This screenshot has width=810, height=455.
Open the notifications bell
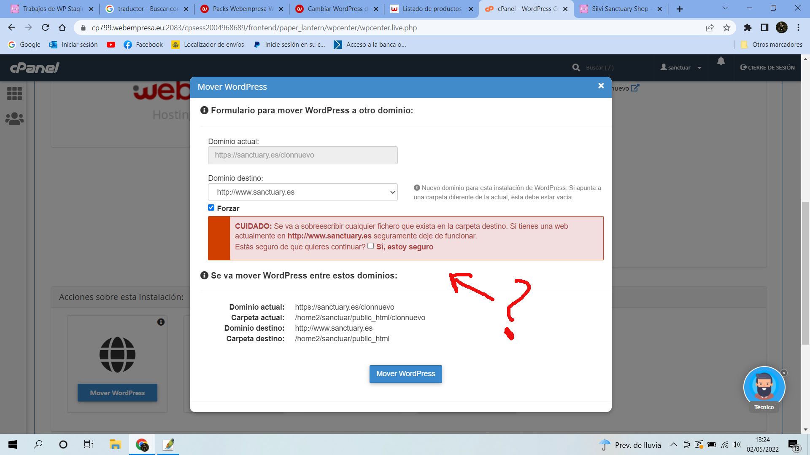click(721, 62)
